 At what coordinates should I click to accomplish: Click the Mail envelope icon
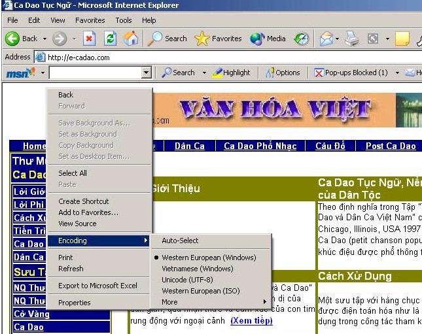point(326,39)
